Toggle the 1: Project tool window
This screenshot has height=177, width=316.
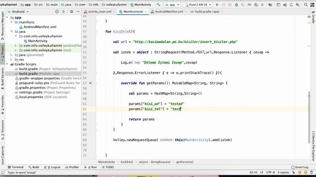pos(2,54)
